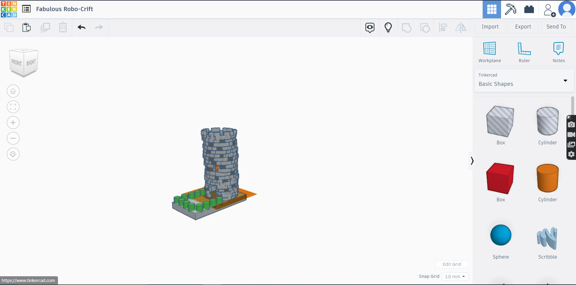Open the project menu next to the title
Viewport: 576px width, 285px height.
pos(26,9)
